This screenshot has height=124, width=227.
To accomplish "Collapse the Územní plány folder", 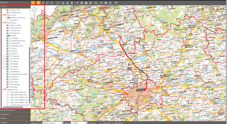I will (x=3, y=23).
